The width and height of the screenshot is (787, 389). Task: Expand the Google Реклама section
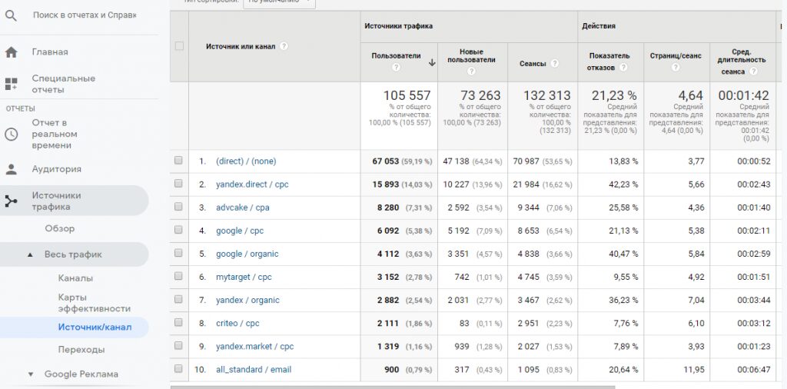click(x=31, y=374)
